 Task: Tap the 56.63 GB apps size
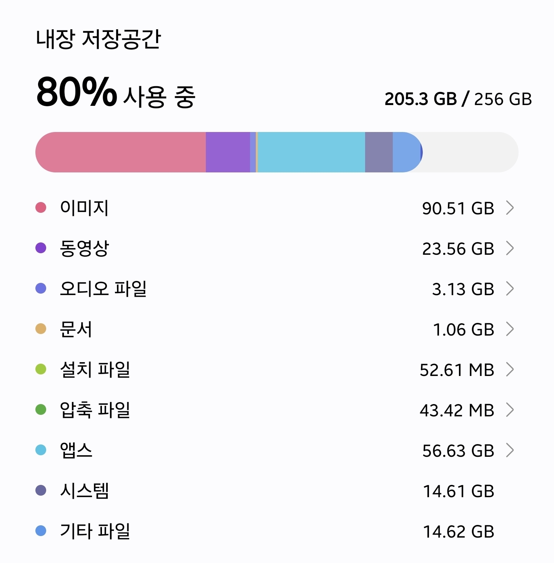(x=458, y=451)
